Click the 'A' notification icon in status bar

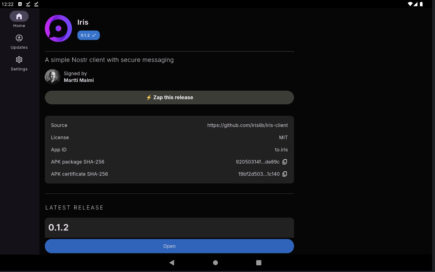click(20, 4)
